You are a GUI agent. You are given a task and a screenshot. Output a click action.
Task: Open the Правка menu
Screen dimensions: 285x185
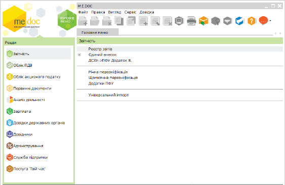pyautogui.click(x=98, y=12)
